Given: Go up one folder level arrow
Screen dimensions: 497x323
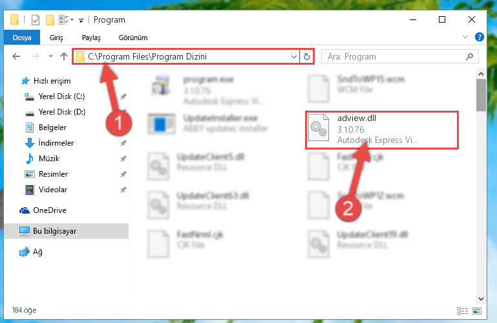Looking at the screenshot, I should pos(64,56).
